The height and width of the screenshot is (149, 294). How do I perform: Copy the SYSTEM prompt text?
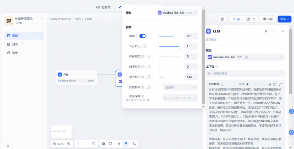[x=275, y=84]
